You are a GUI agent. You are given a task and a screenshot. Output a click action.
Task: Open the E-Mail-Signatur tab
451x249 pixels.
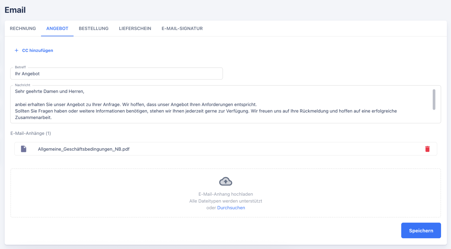point(182,28)
